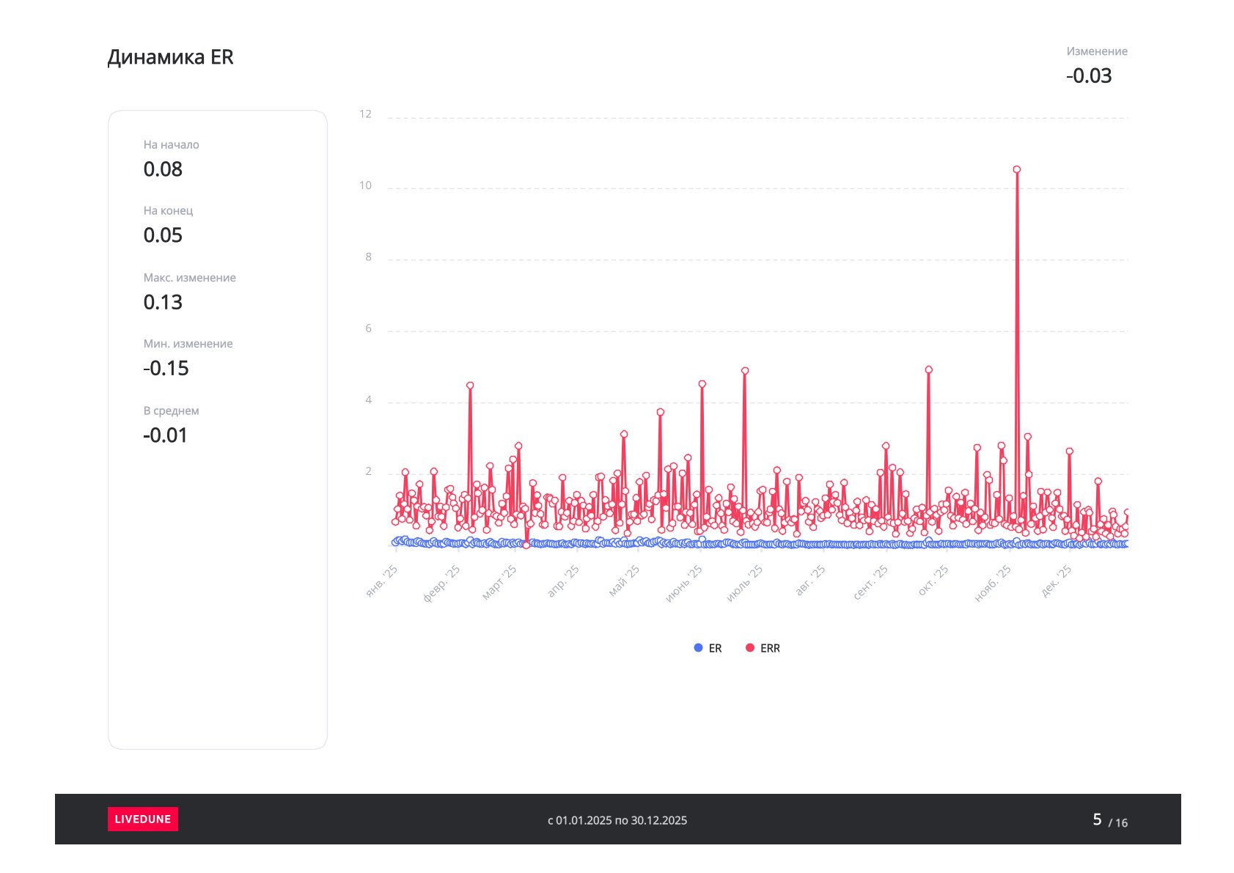Click the На начало value 0.08
The image size is (1234, 873).
coord(163,169)
